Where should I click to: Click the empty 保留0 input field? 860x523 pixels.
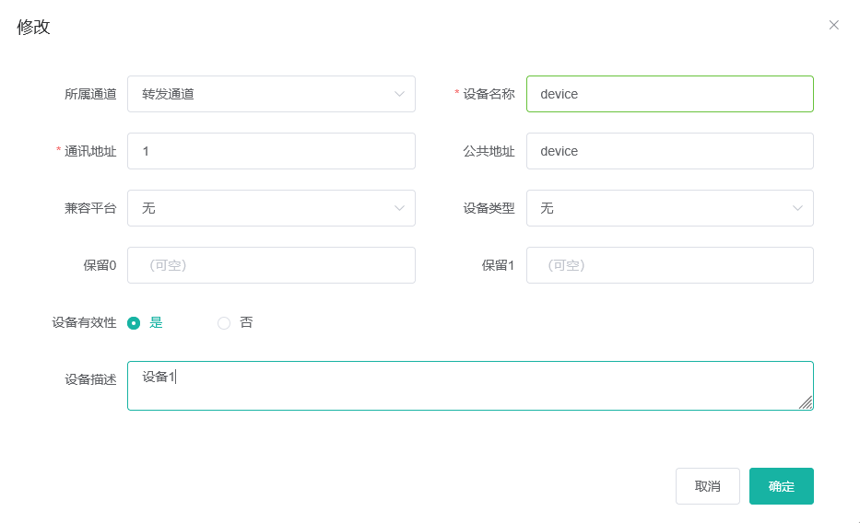coord(271,265)
